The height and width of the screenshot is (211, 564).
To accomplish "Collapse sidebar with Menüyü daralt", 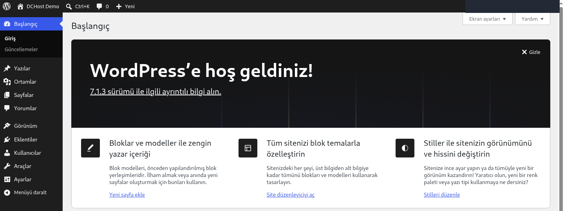I will 31,193.
